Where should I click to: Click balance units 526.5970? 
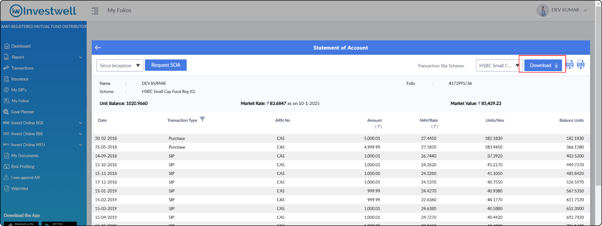pos(575,182)
